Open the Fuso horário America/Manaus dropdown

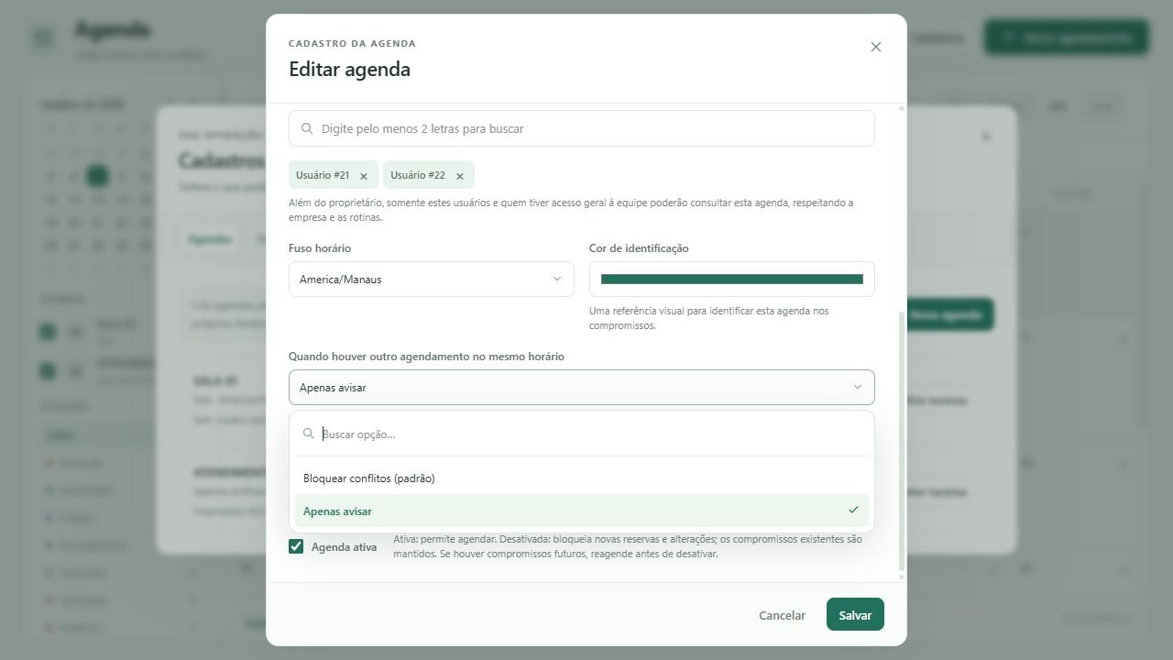(x=432, y=279)
